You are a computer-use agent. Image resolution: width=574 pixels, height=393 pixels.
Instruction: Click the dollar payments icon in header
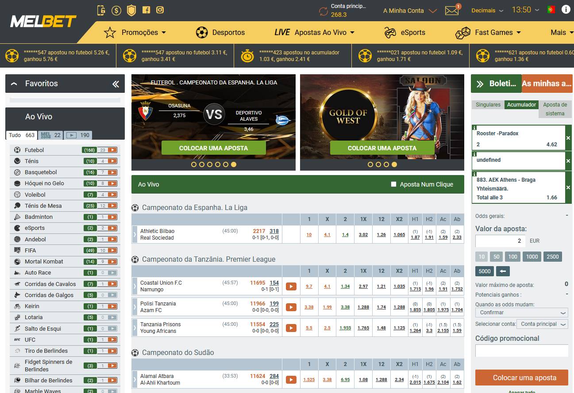(x=116, y=10)
